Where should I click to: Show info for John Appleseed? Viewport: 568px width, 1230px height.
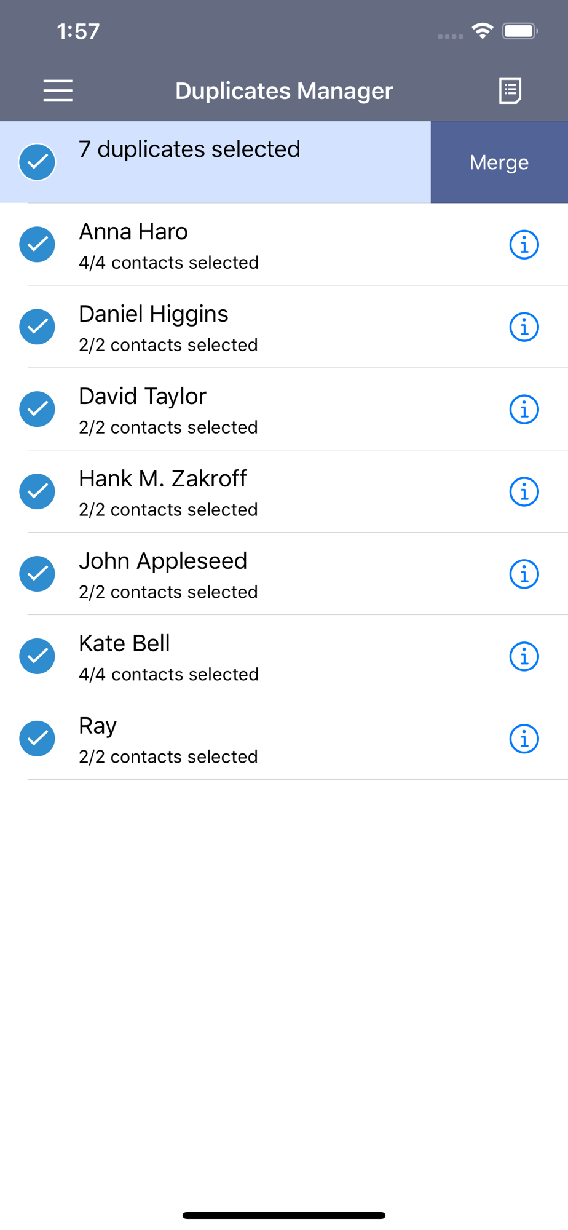[524, 574]
